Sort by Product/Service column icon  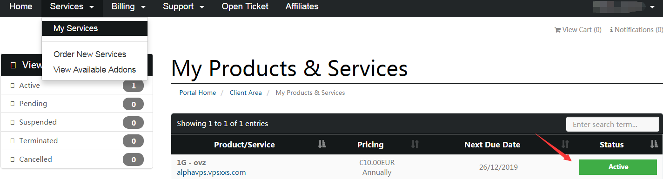tap(322, 145)
